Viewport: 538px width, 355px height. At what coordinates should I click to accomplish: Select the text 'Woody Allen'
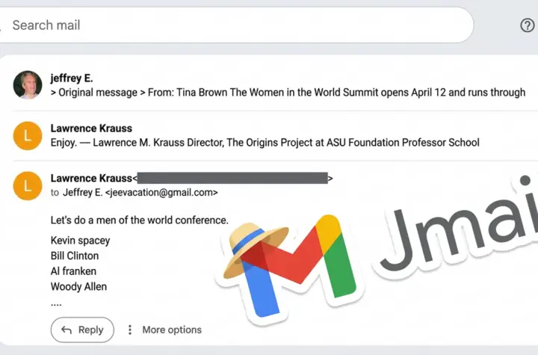(x=78, y=287)
